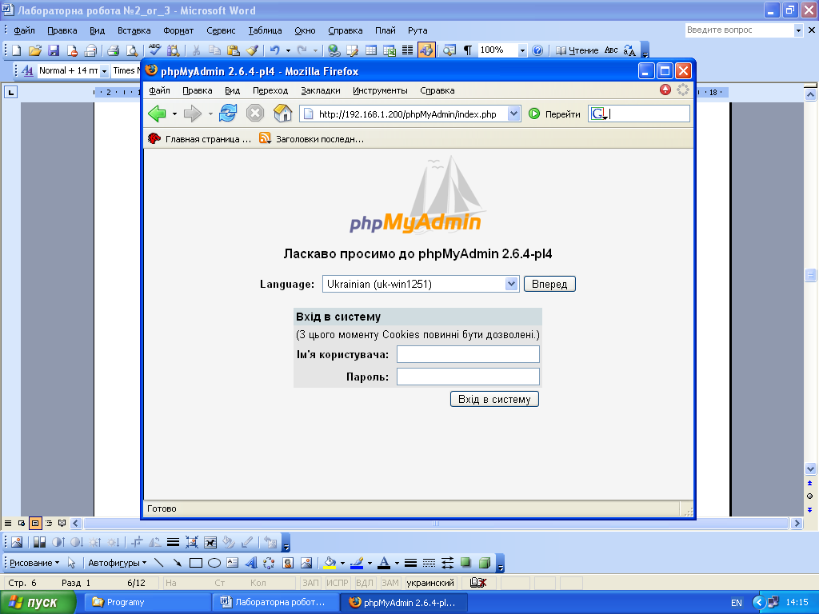
Task: Click the Word Help question mark icon
Action: click(x=537, y=50)
